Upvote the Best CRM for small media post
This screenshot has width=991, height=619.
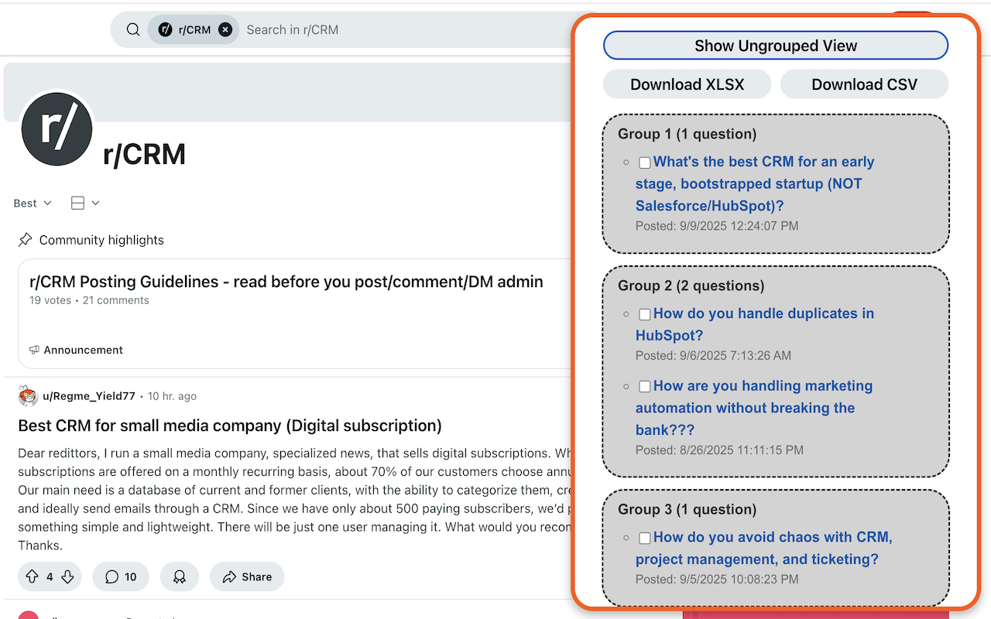[x=32, y=576]
